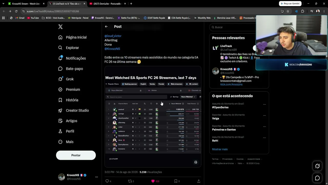Viewport: 328px width, 185px height.
Task: Open the GOAT Battle Royale bookmark
Action: [154, 18]
